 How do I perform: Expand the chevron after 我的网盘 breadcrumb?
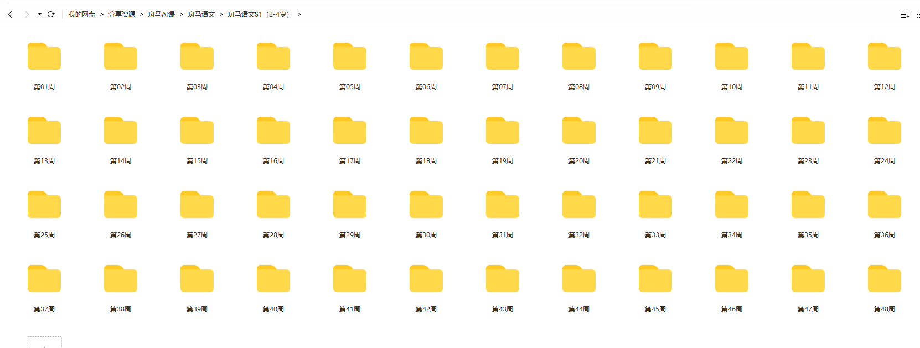tap(102, 14)
